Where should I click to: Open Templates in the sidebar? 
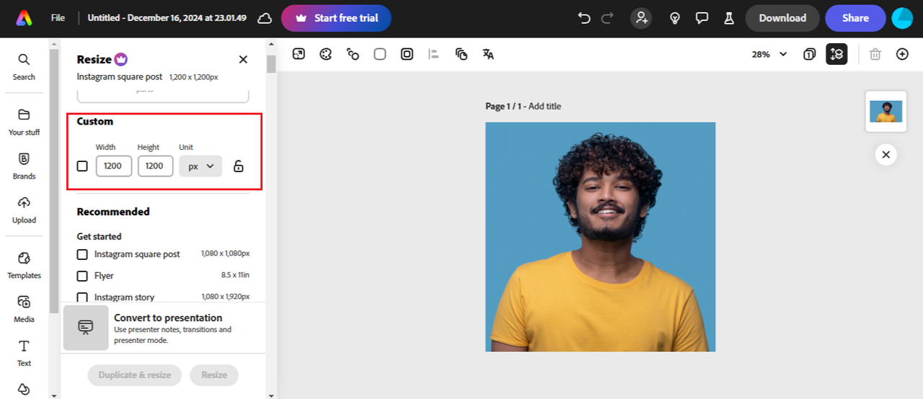(24, 265)
